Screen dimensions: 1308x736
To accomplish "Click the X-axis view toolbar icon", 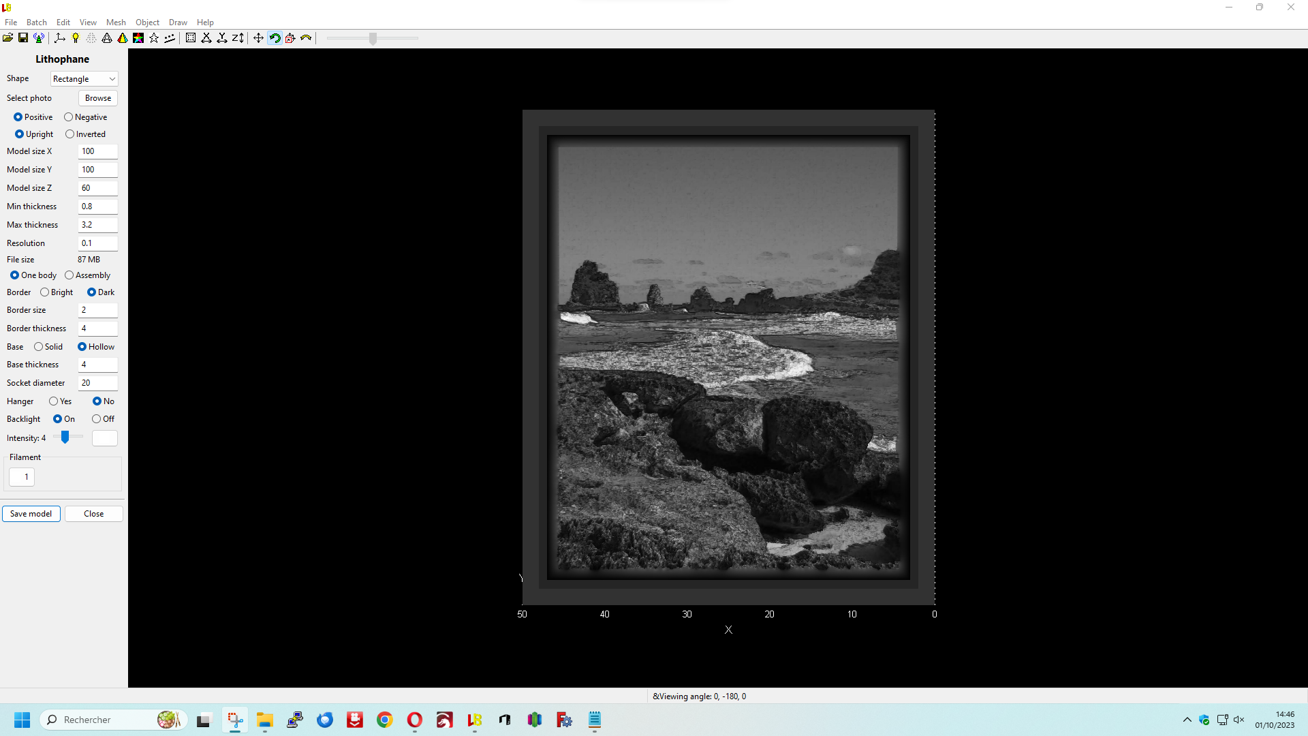I will [x=206, y=38].
